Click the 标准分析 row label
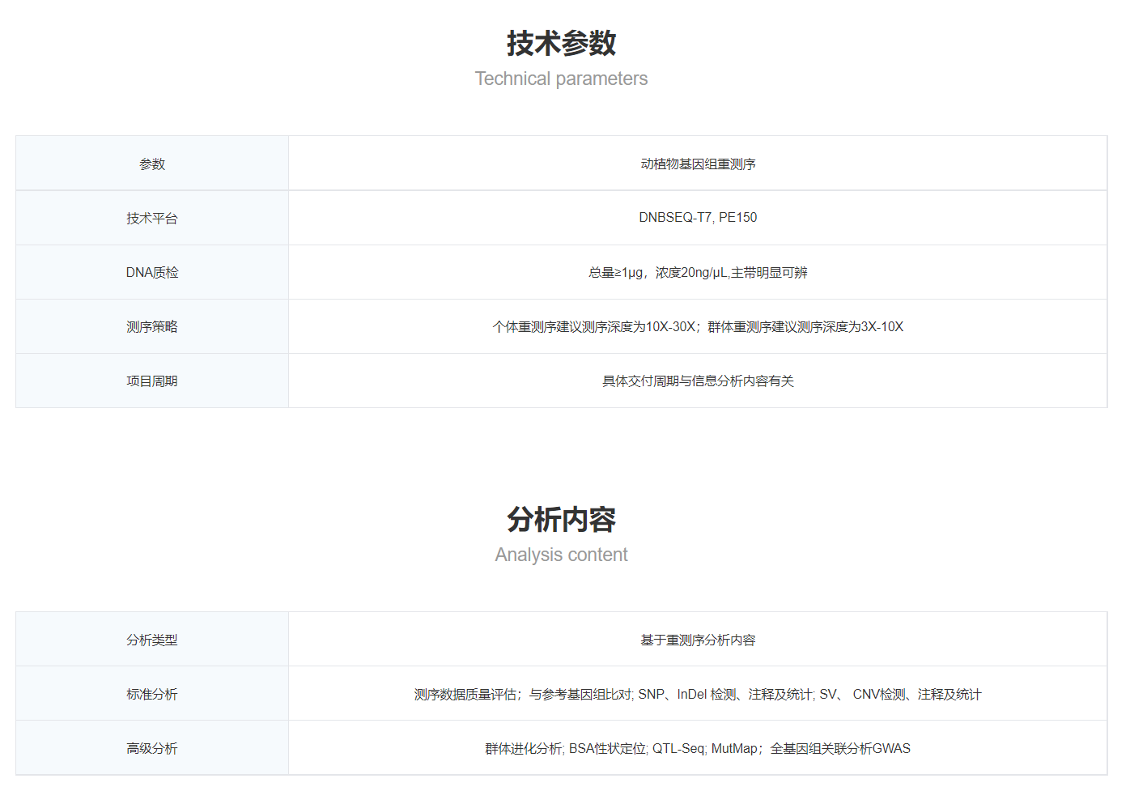This screenshot has height=787, width=1130. pyautogui.click(x=152, y=695)
